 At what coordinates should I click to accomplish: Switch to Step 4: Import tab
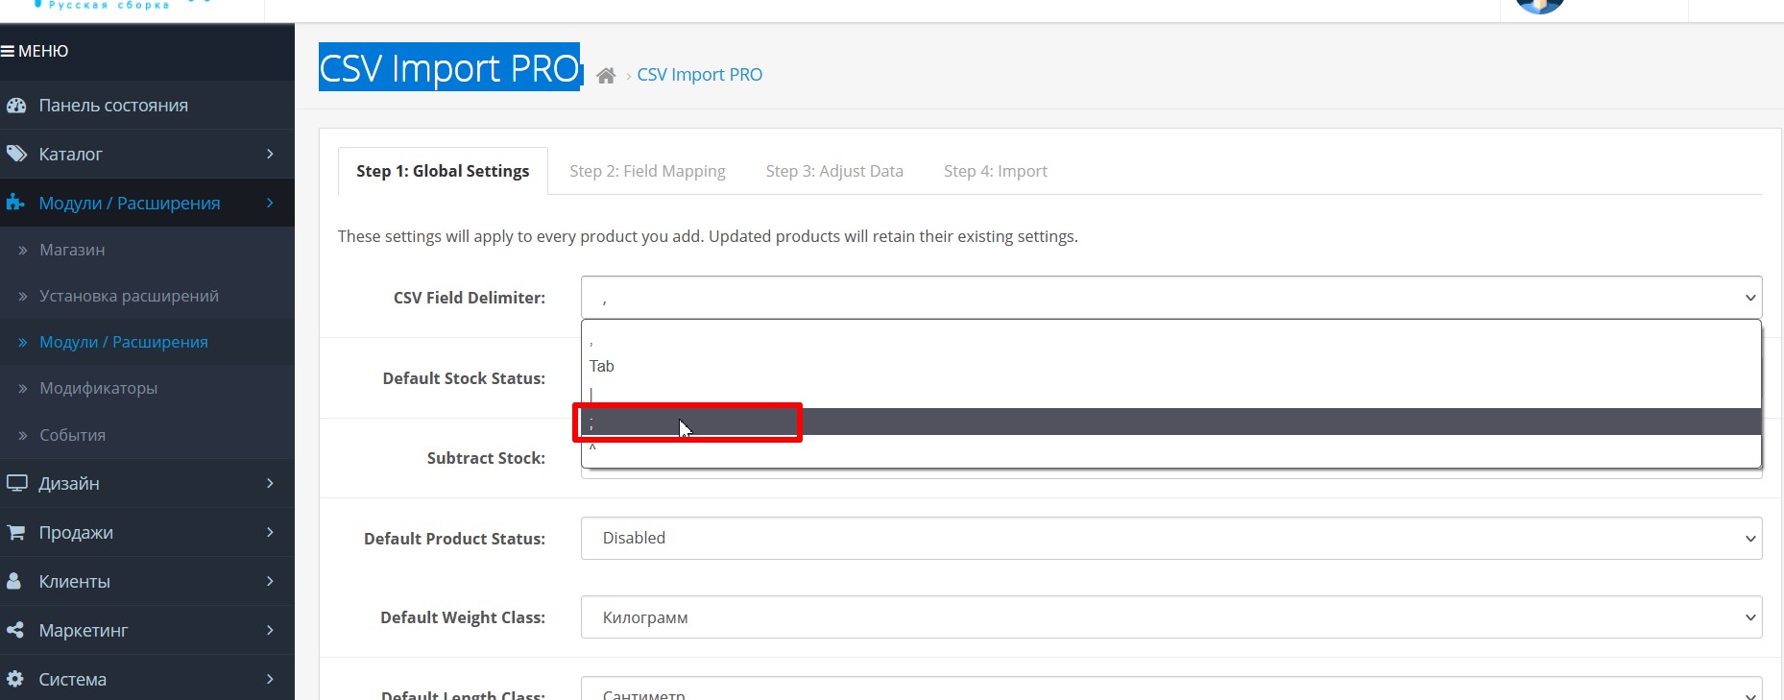click(x=995, y=171)
